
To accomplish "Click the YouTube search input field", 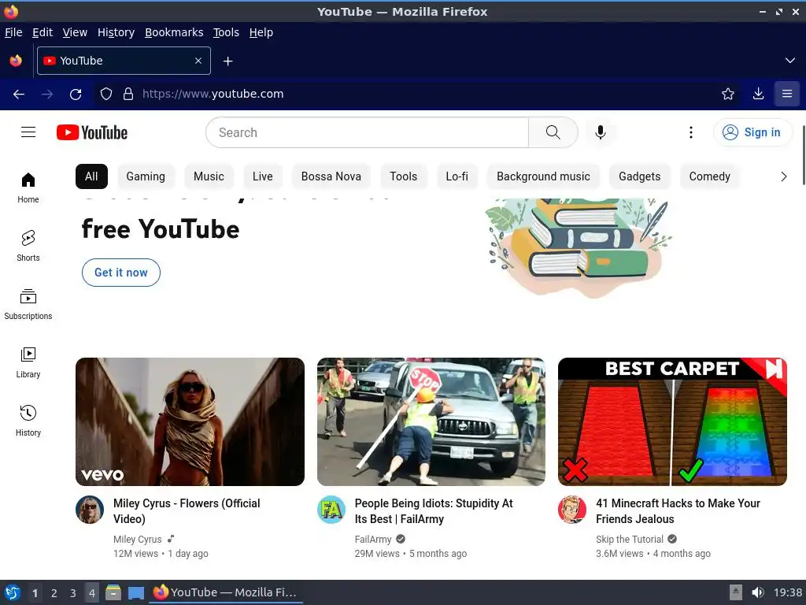I will tap(367, 132).
